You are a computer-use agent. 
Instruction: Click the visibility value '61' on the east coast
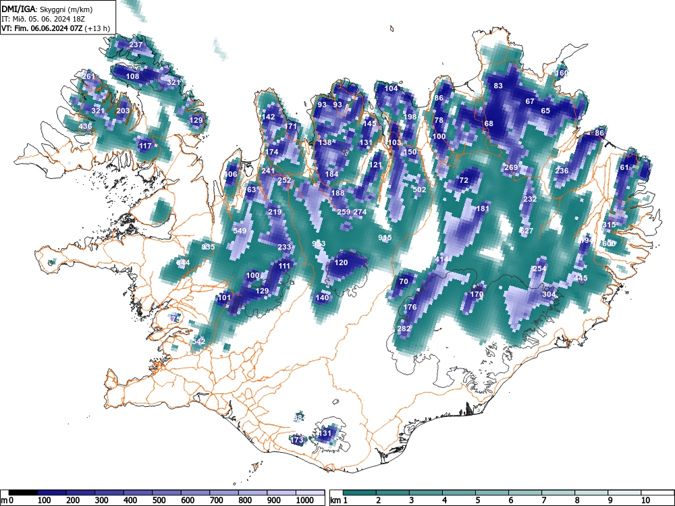[x=624, y=168]
